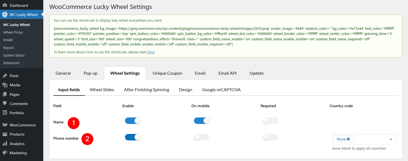Image resolution: width=408 pixels, height=161 pixels.
Task: Open the Docs link
Action: pyautogui.click(x=151, y=52)
